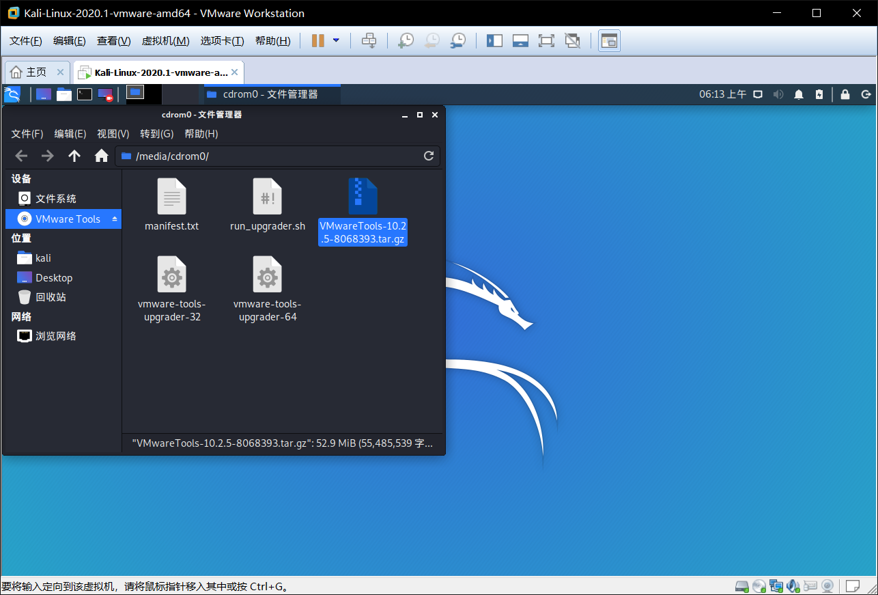Screen dimensions: 878x595
Task: Open the VMware 查看(V) menu
Action: (114, 41)
